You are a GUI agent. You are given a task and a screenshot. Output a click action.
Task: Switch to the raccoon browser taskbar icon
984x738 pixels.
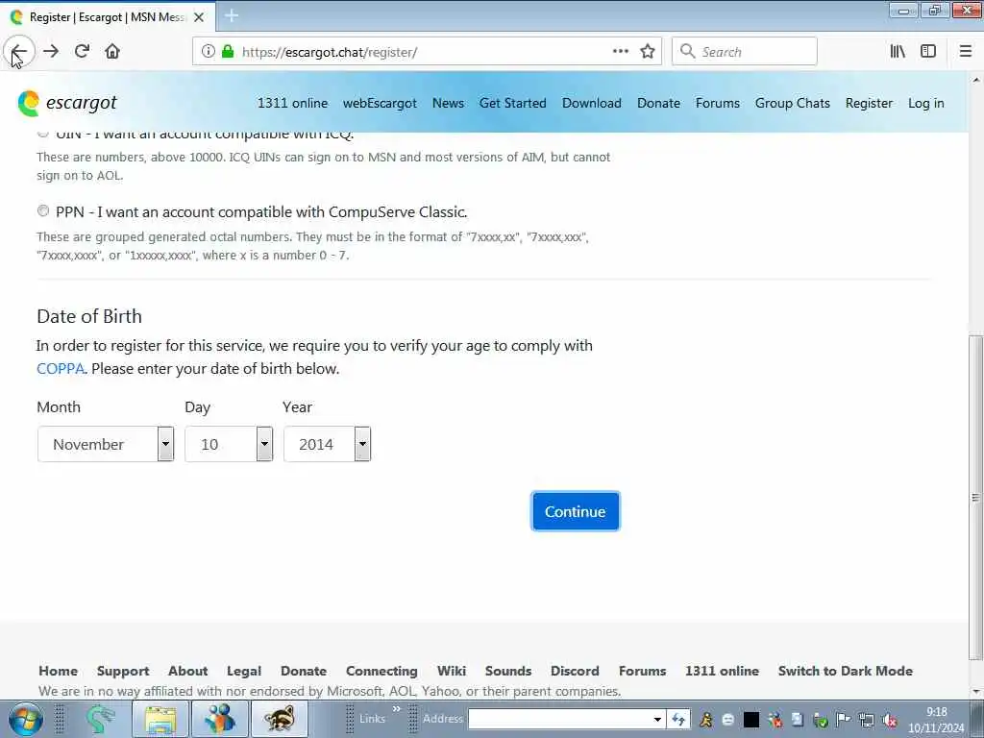tap(279, 719)
